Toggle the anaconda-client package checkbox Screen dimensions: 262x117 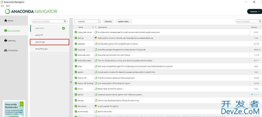(76, 55)
